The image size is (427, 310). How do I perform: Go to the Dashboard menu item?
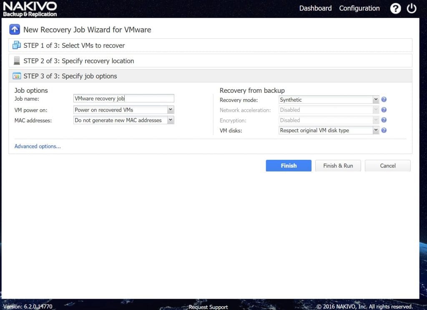[315, 8]
